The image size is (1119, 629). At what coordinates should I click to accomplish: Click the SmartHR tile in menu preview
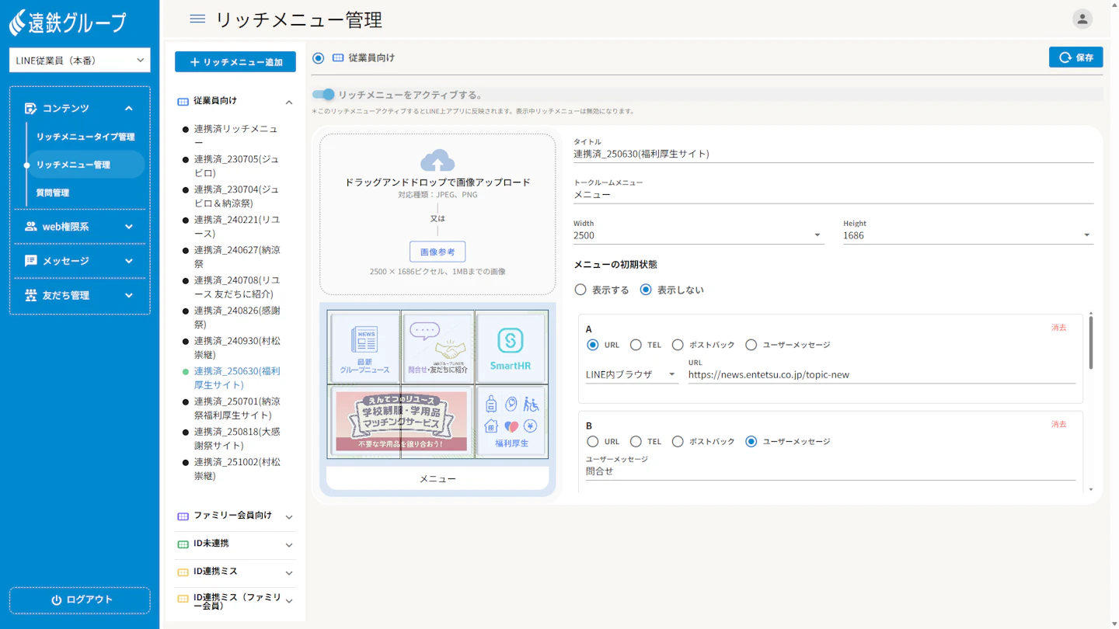tap(511, 347)
